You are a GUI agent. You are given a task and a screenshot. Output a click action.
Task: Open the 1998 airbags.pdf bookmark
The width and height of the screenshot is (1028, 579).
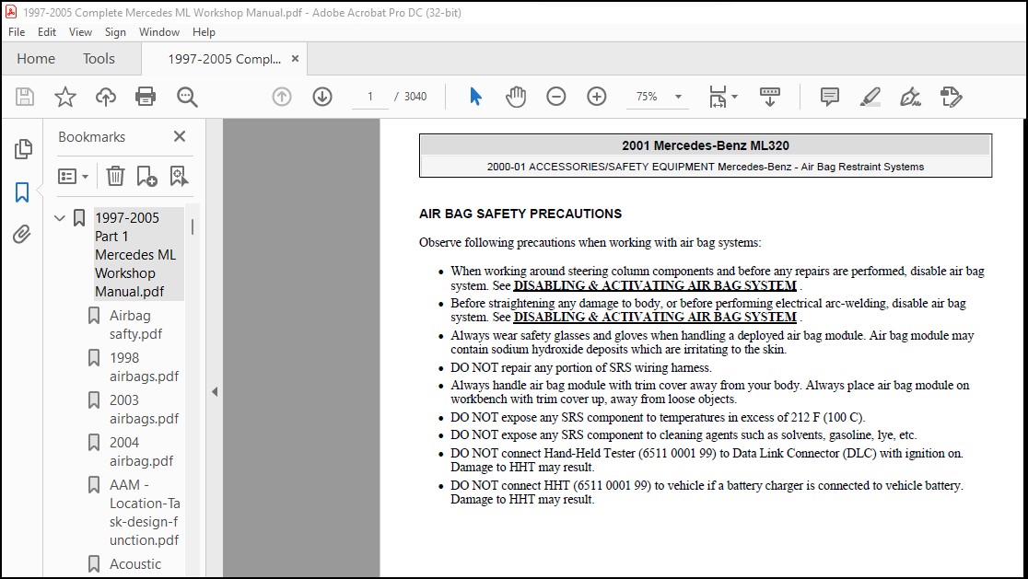click(x=144, y=366)
